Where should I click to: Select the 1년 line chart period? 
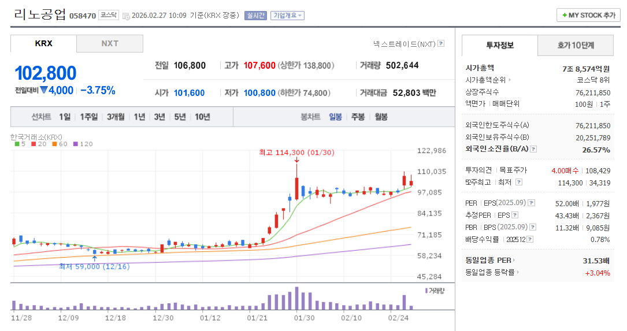[x=139, y=117]
